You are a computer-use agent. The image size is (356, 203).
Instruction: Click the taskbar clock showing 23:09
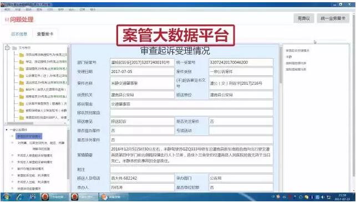pyautogui.click(x=342, y=197)
